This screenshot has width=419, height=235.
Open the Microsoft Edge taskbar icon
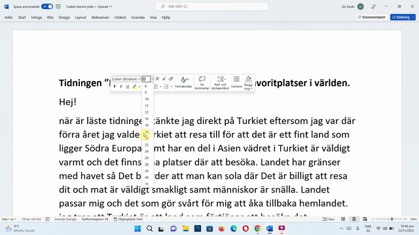coord(234,228)
